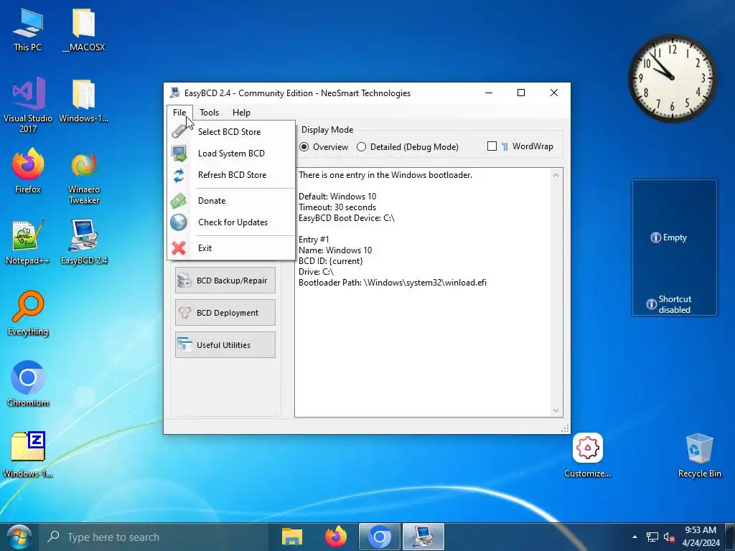Click the green money icon beside Donate

click(x=179, y=201)
